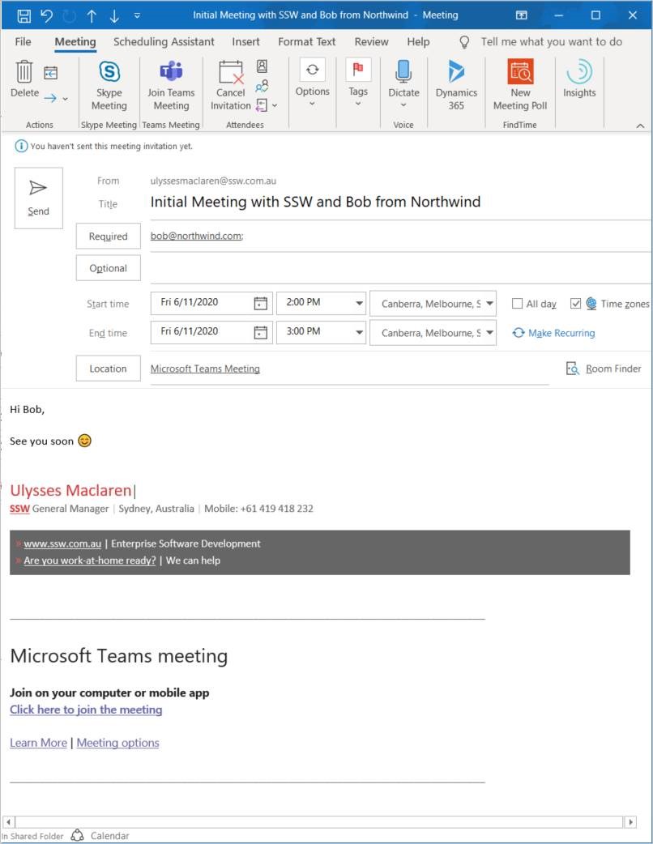Viewport: 653px width, 844px height.
Task: Click the Make Recurring link
Action: (x=561, y=333)
